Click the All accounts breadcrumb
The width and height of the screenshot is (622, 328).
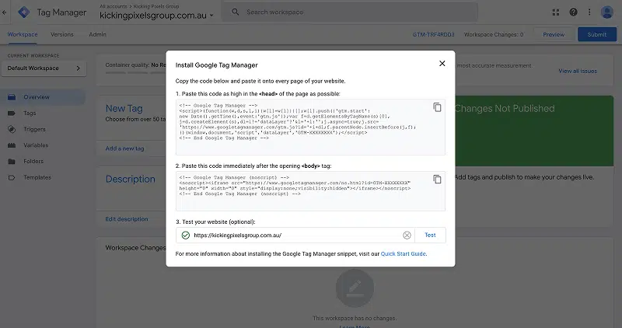click(x=113, y=6)
